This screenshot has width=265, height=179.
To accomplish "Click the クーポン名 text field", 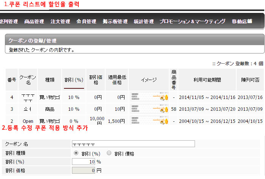I will click(x=133, y=144).
